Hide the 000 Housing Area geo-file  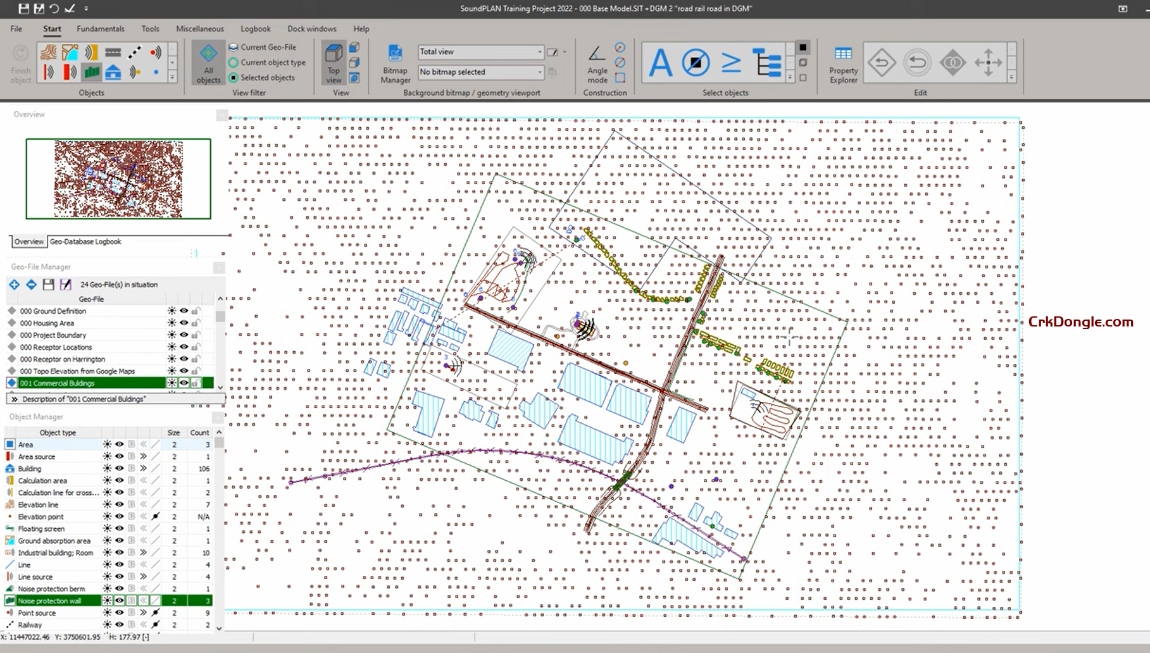click(x=184, y=323)
